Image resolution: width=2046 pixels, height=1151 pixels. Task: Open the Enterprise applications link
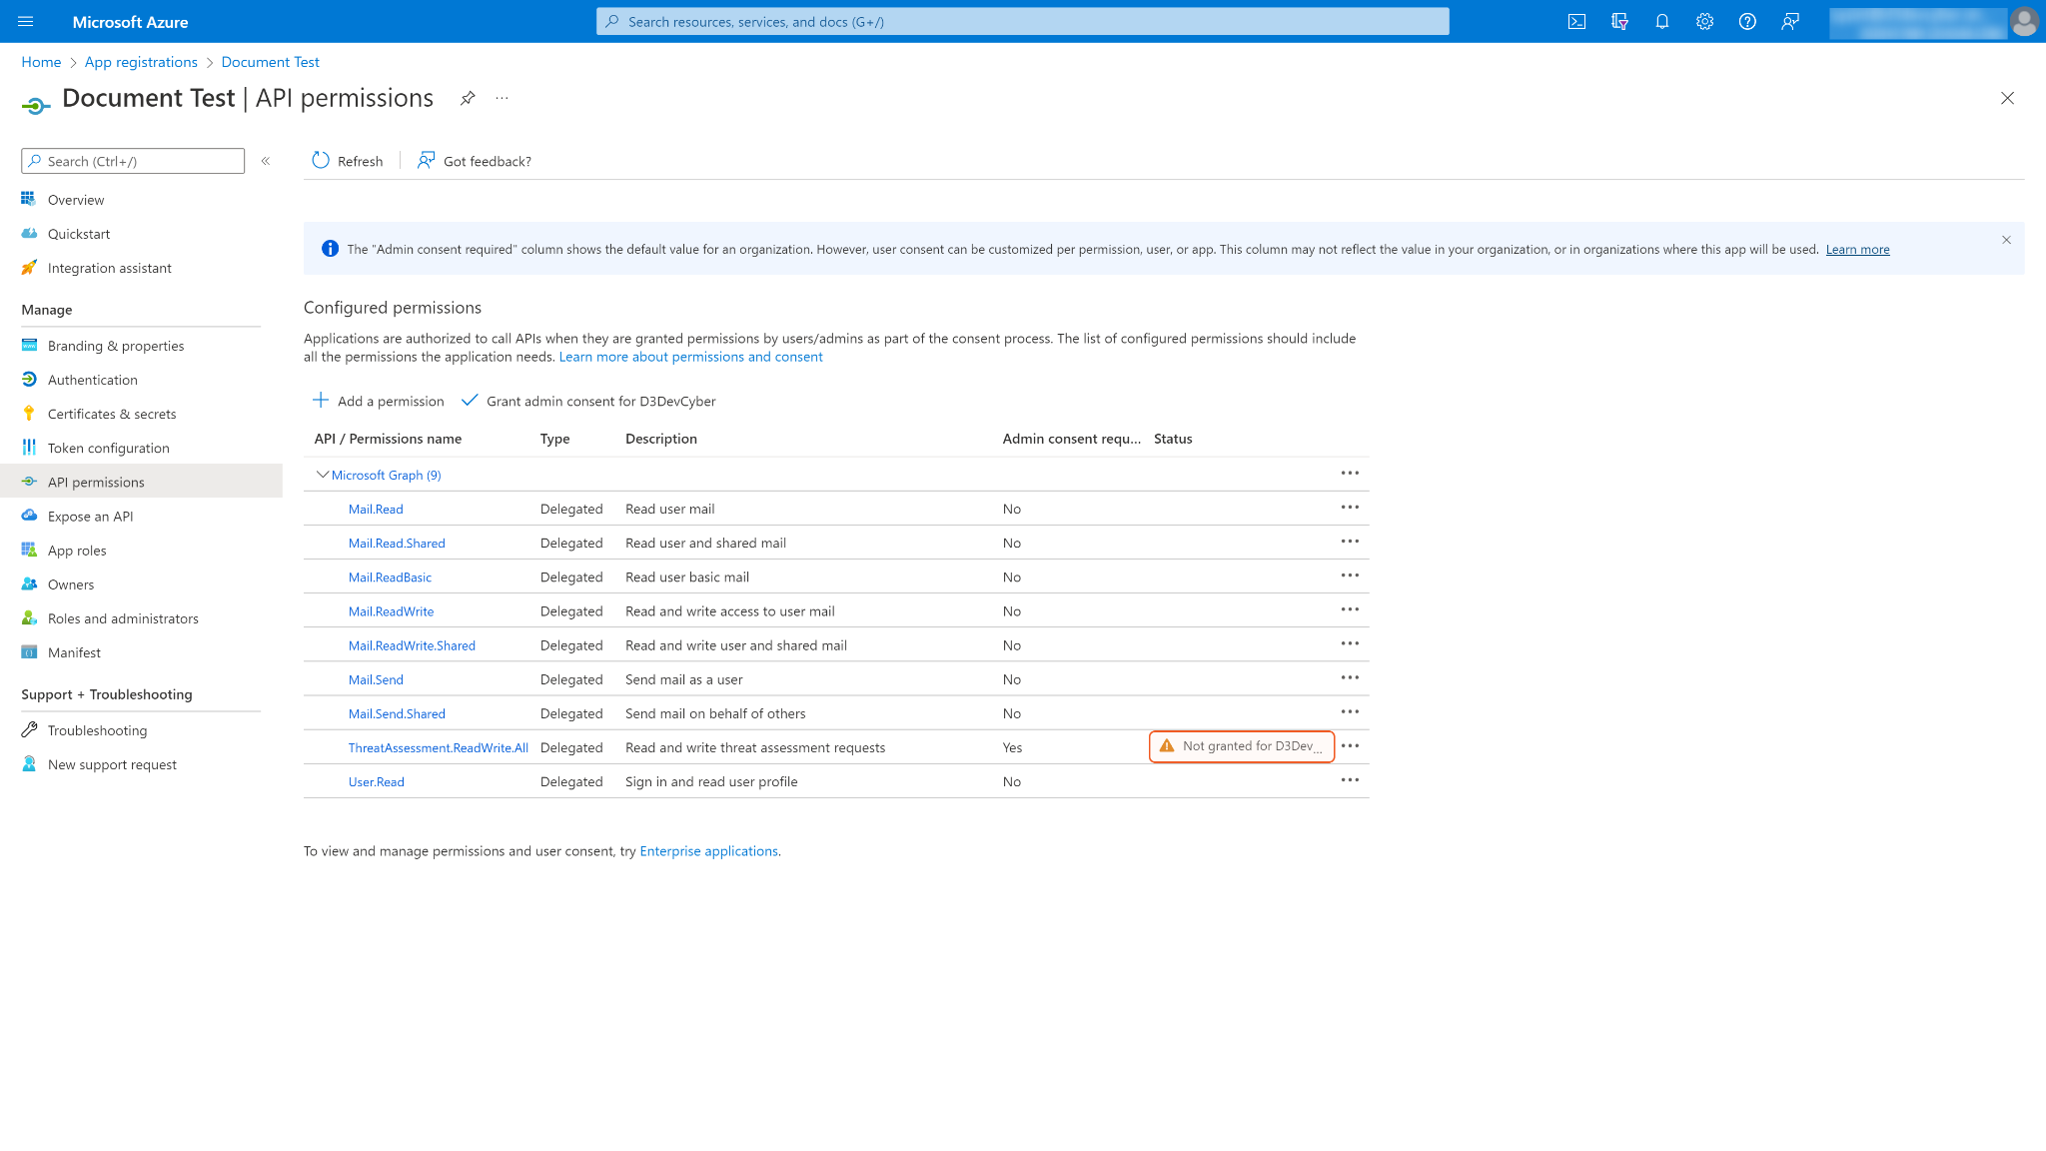[708, 851]
